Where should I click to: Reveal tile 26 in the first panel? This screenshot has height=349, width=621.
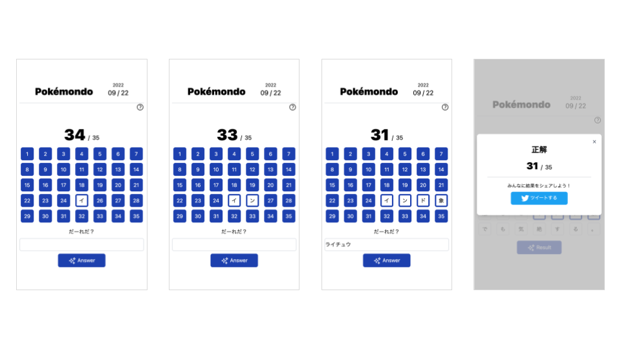pos(100,200)
